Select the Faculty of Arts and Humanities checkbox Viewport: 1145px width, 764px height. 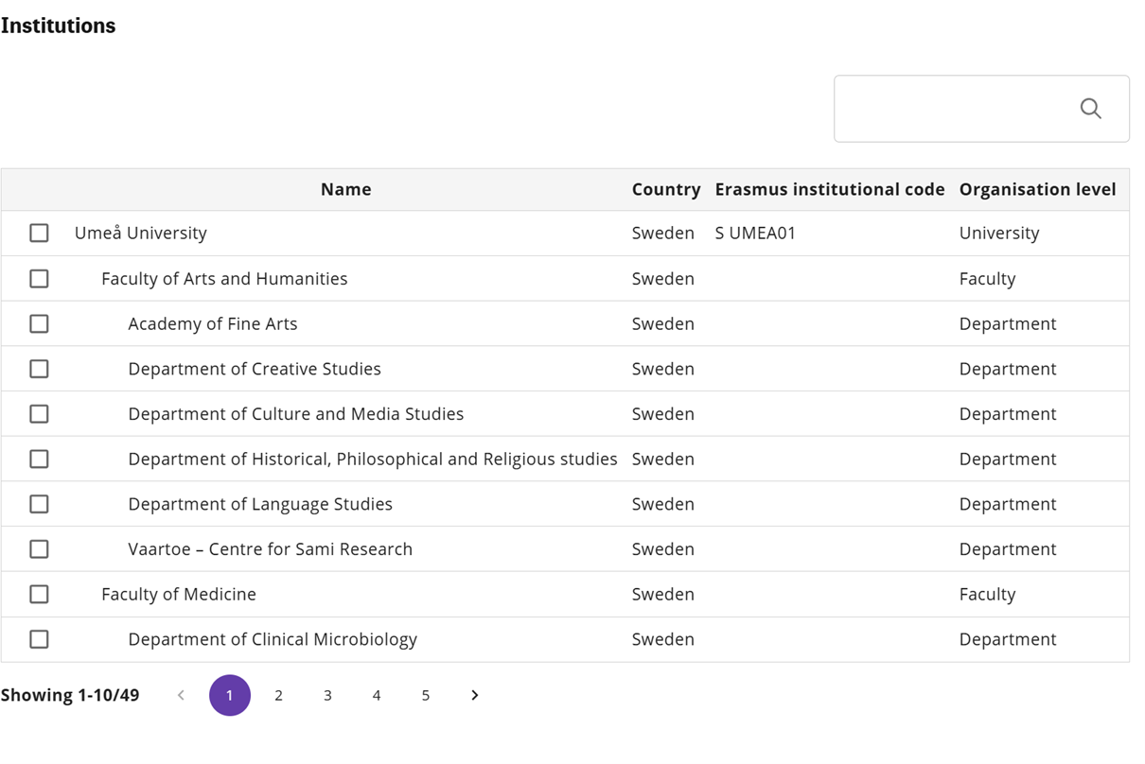(39, 279)
